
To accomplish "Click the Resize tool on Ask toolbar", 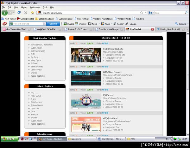I will [x=118, y=24].
